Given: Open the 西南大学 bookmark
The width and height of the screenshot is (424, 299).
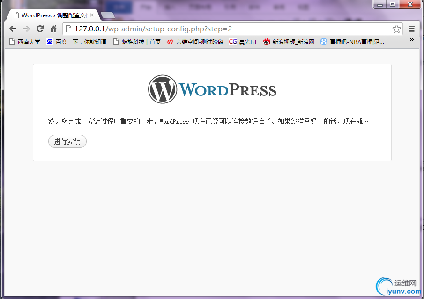Looking at the screenshot, I should click(25, 42).
